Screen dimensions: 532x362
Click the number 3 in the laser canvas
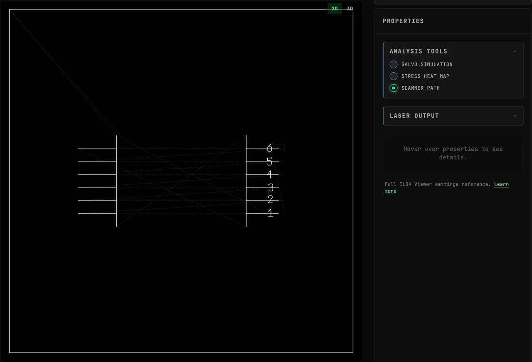[x=271, y=188]
